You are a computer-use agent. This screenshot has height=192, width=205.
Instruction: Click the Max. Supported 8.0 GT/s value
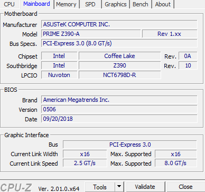click(x=175, y=163)
